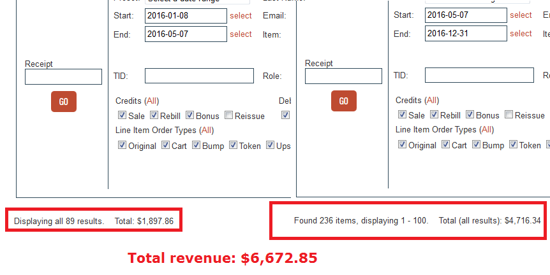Image resolution: width=550 pixels, height=275 pixels.
Task: Uncheck the Token checkbox in the 89-results report
Action: click(234, 145)
